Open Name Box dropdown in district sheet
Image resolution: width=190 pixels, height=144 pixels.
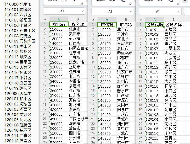click(178, 12)
